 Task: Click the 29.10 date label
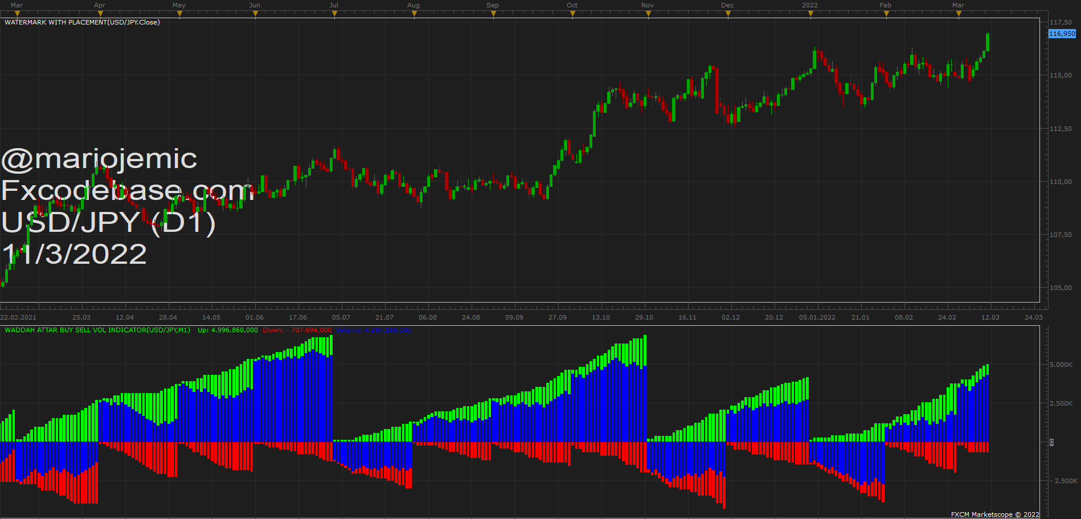(x=644, y=317)
